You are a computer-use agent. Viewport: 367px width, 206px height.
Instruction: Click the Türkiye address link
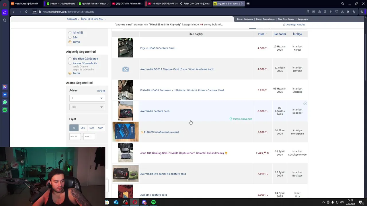pyautogui.click(x=101, y=91)
